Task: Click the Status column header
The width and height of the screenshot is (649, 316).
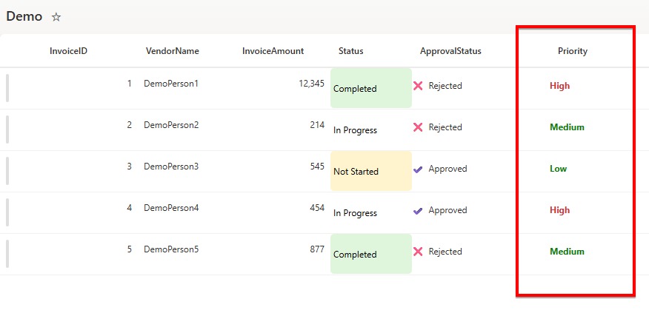Action: [x=350, y=51]
